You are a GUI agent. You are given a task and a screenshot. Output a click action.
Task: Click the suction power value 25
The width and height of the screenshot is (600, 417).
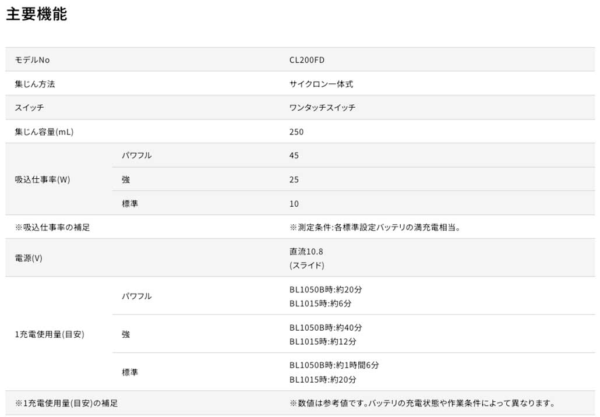294,179
